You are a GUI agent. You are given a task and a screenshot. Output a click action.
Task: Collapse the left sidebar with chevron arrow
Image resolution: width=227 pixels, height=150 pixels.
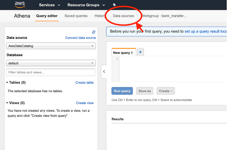(104, 71)
